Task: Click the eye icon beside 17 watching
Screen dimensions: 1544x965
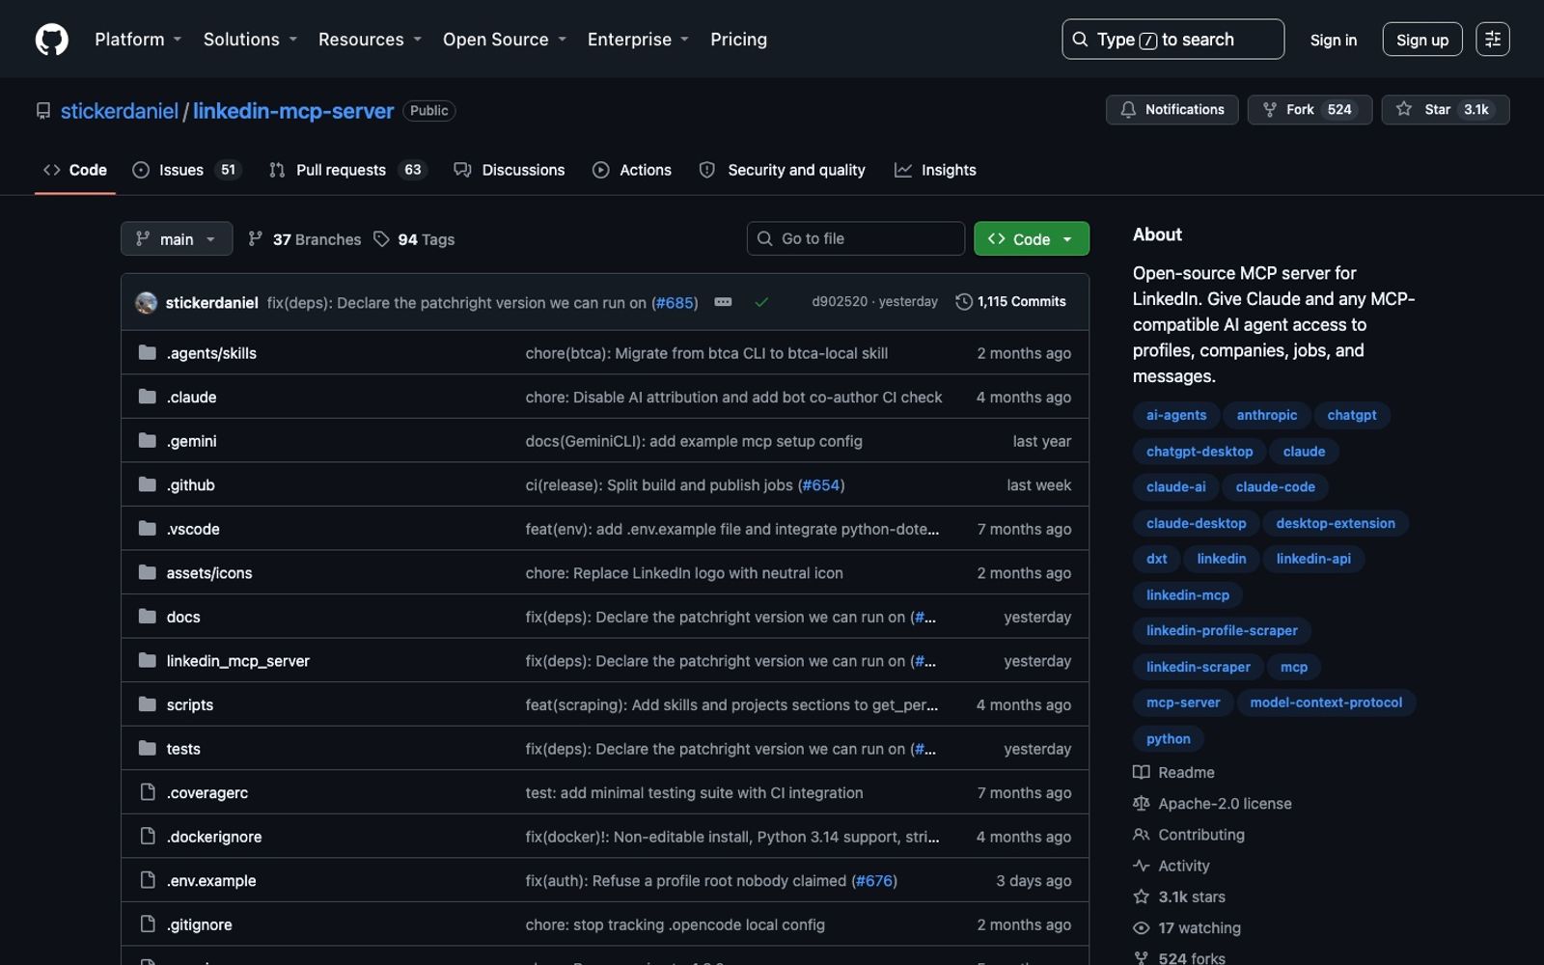Action: pyautogui.click(x=1142, y=927)
